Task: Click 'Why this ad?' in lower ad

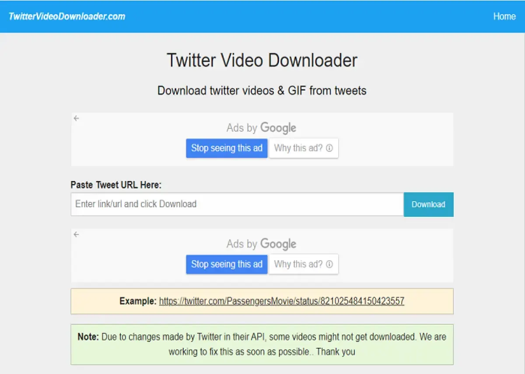Action: [304, 264]
